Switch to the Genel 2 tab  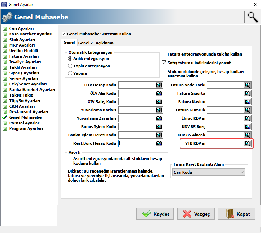tap(85, 43)
